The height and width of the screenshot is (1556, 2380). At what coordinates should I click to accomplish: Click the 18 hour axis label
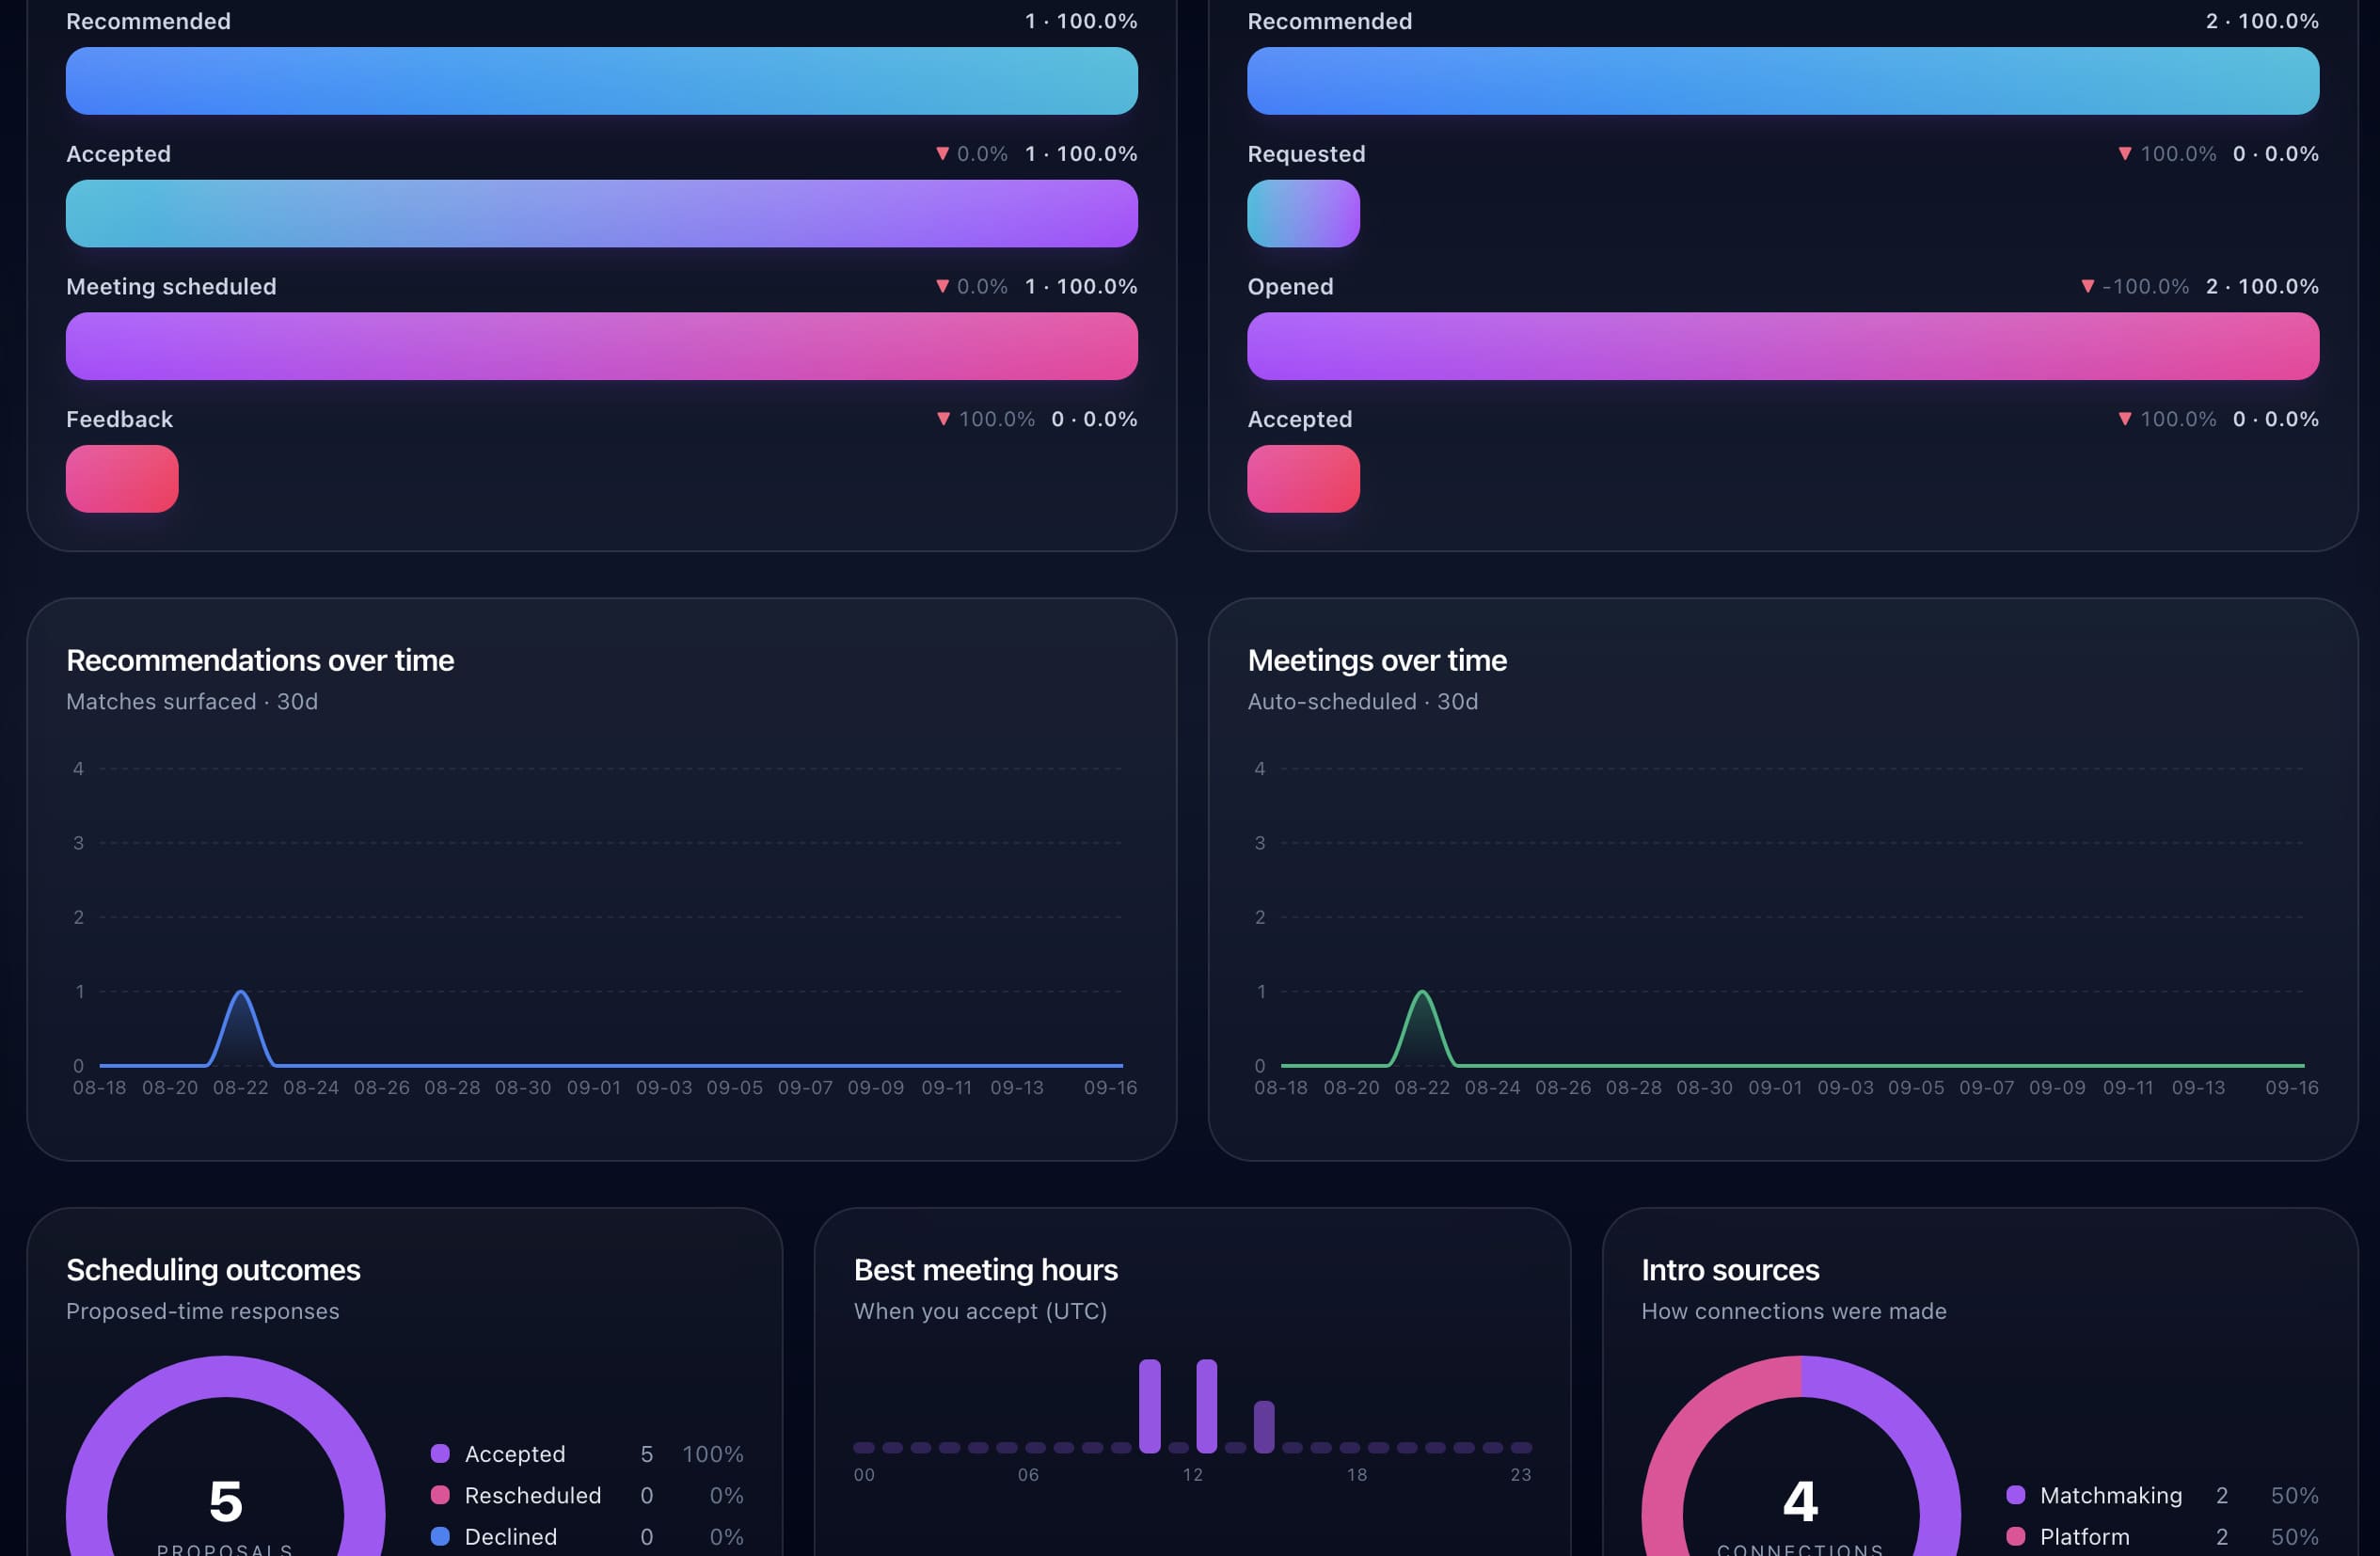(1357, 1475)
